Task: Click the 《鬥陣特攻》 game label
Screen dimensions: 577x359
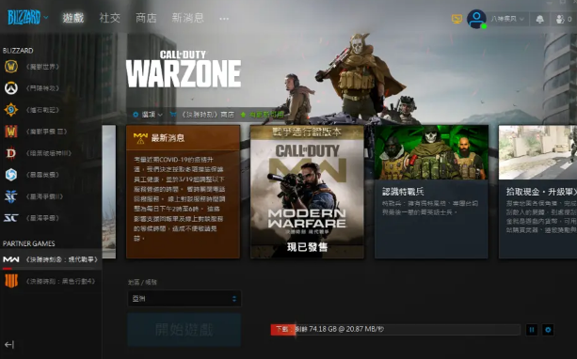Action: coord(42,88)
